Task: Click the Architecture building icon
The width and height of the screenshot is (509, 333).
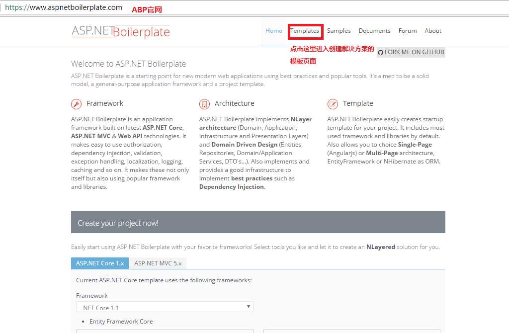Action: click(x=204, y=104)
